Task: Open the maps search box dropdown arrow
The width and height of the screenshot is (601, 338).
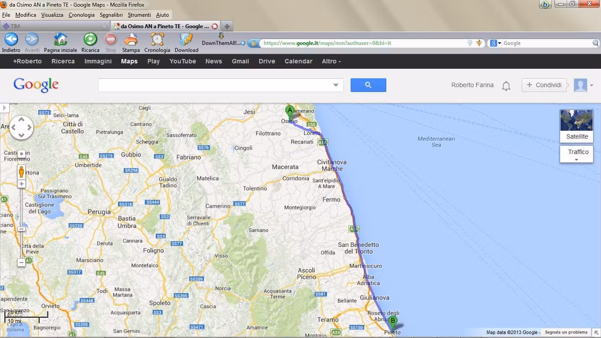Action: click(x=336, y=85)
